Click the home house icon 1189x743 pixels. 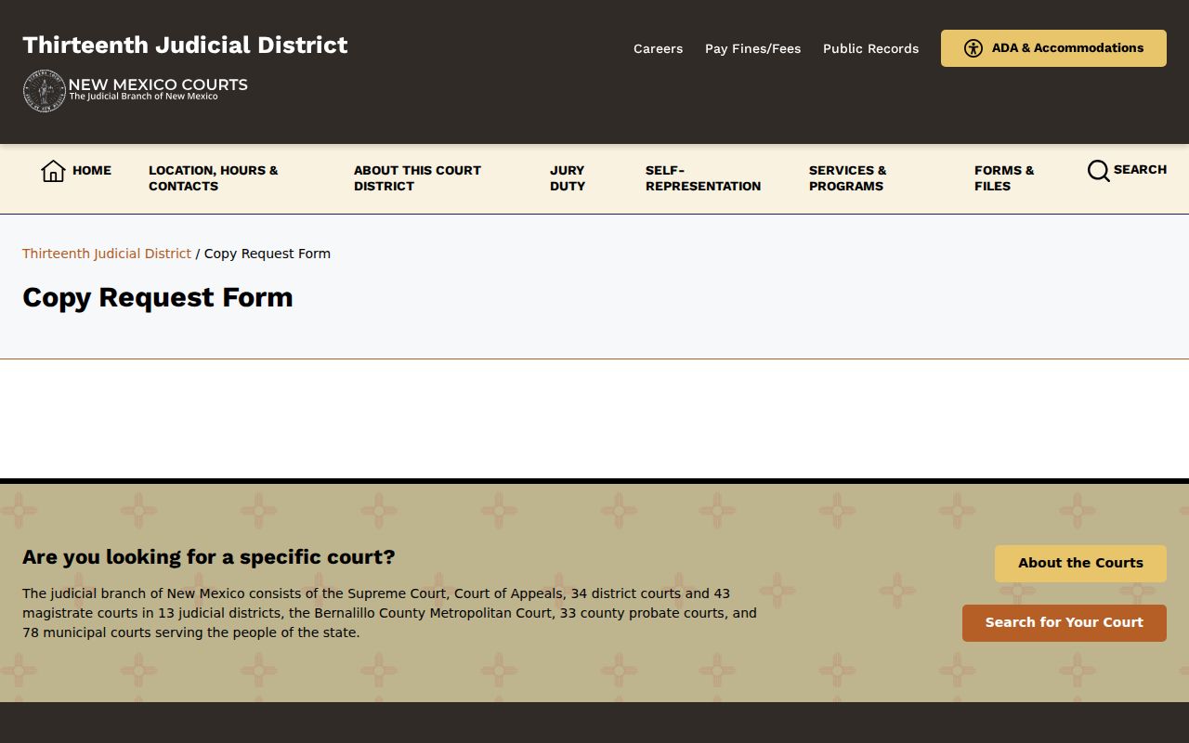53,171
